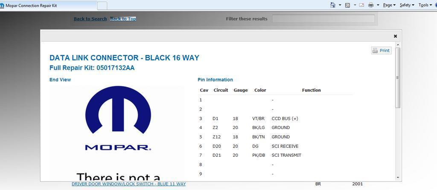Click the Read Mail envelope icon

pos(361,5)
